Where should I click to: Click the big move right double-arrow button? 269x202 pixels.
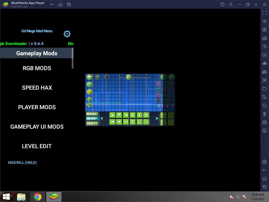[x=119, y=122]
